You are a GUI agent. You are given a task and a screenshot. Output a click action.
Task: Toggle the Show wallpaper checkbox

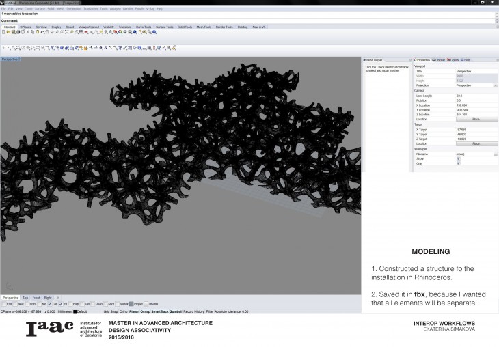click(458, 158)
